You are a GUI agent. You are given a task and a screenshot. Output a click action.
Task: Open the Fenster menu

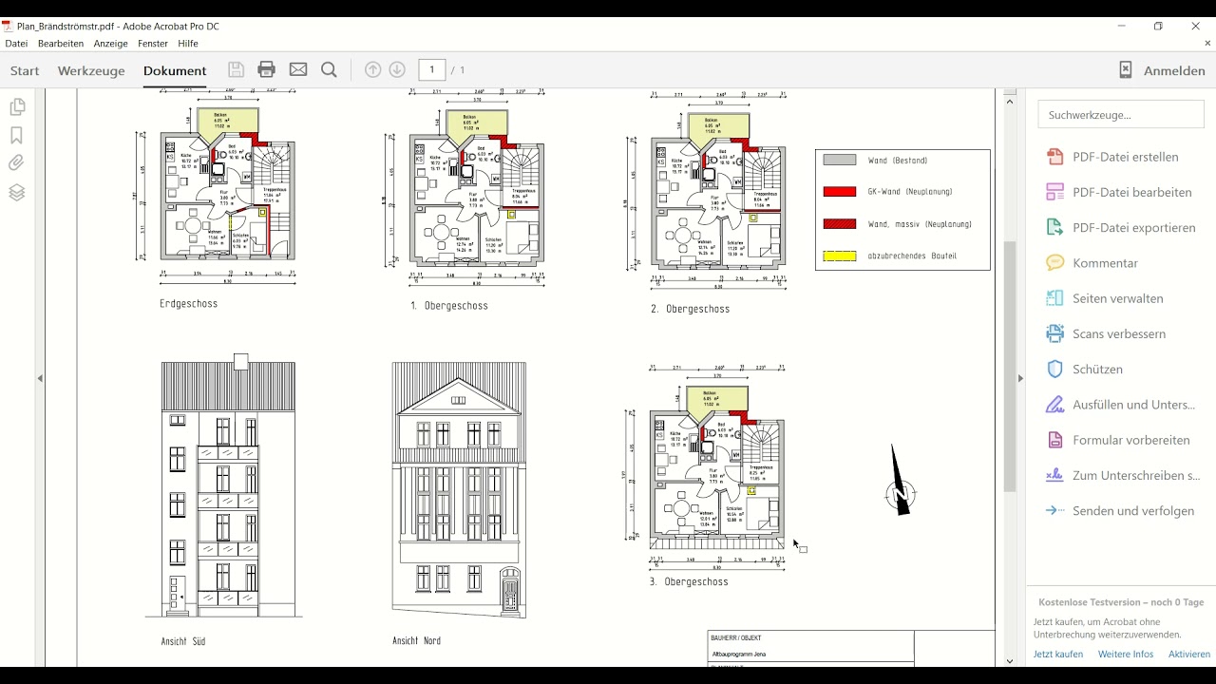tap(153, 44)
